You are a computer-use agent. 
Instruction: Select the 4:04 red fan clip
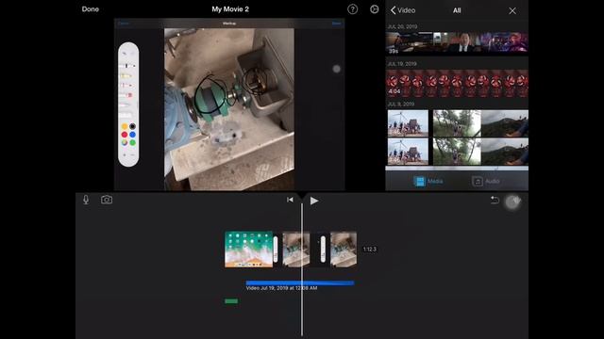pyautogui.click(x=457, y=83)
